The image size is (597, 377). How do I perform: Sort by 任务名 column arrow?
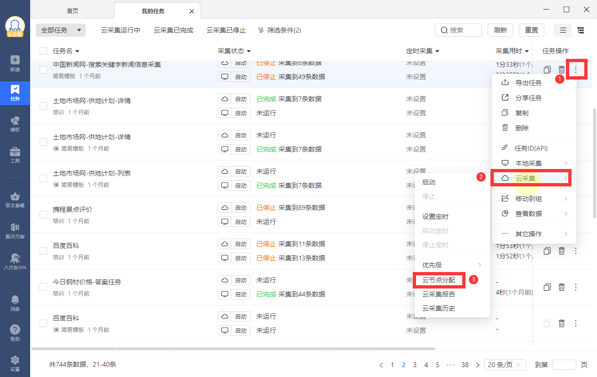pyautogui.click(x=77, y=51)
